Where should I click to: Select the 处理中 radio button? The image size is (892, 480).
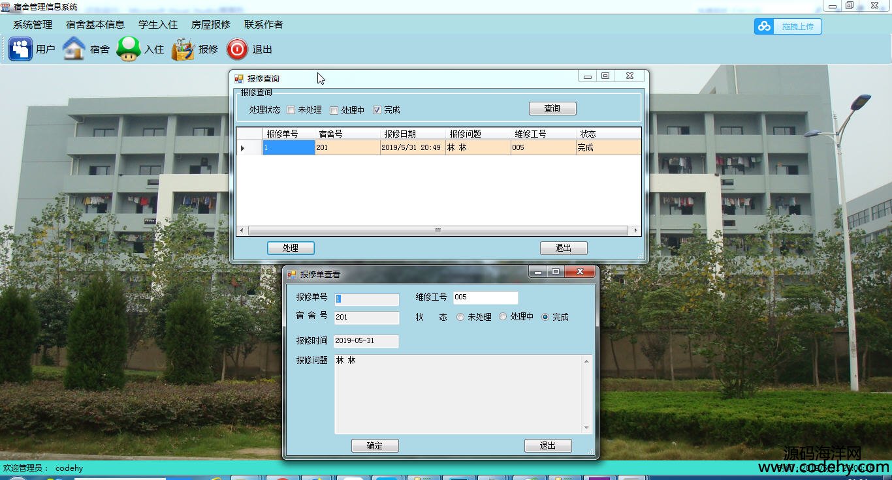(x=503, y=317)
